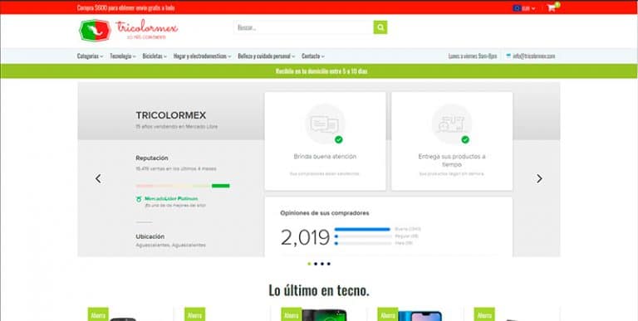The height and width of the screenshot is (321, 638).
Task: Open the blue notch phone product thumbnail
Action: pyautogui.click(x=420, y=316)
